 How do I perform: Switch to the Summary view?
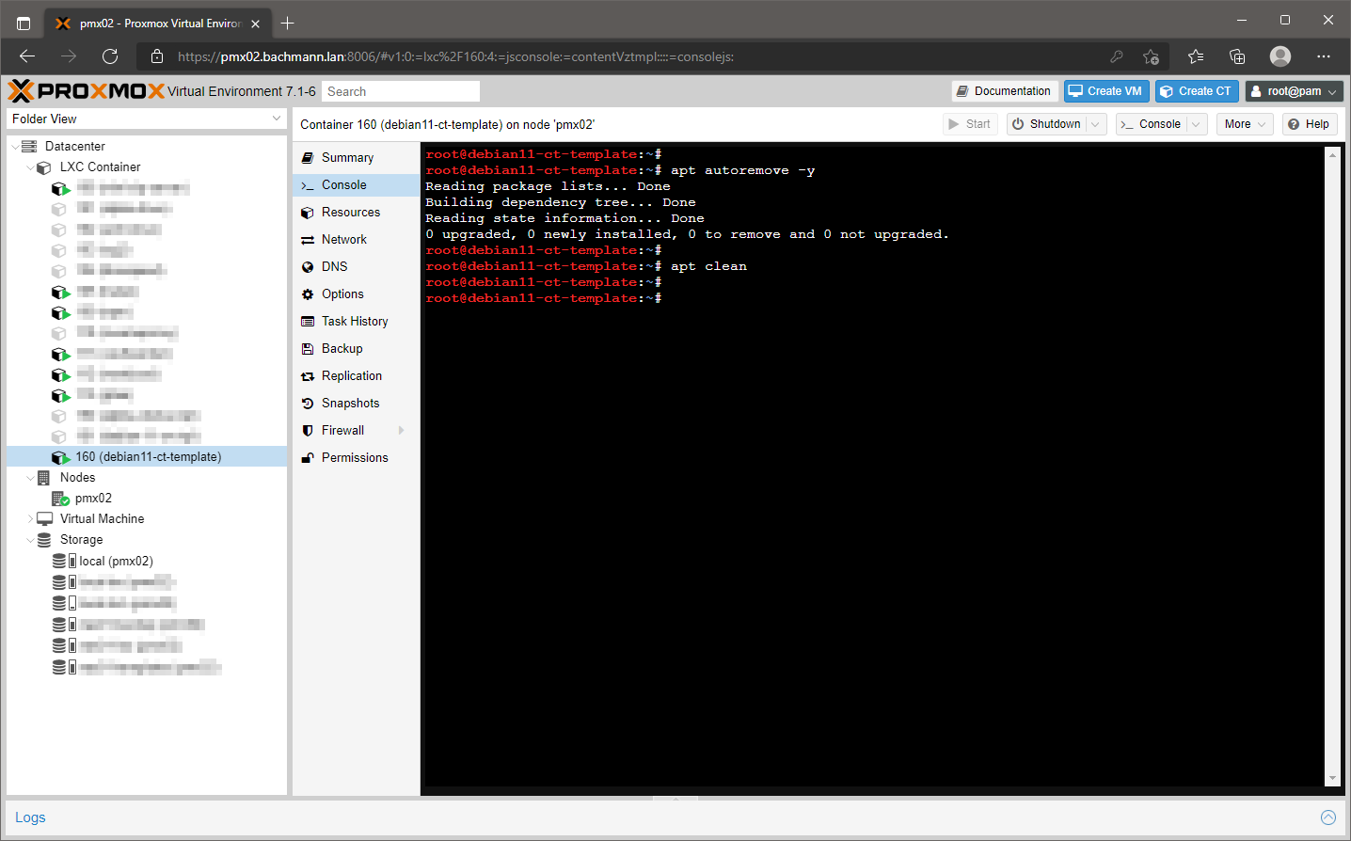344,157
